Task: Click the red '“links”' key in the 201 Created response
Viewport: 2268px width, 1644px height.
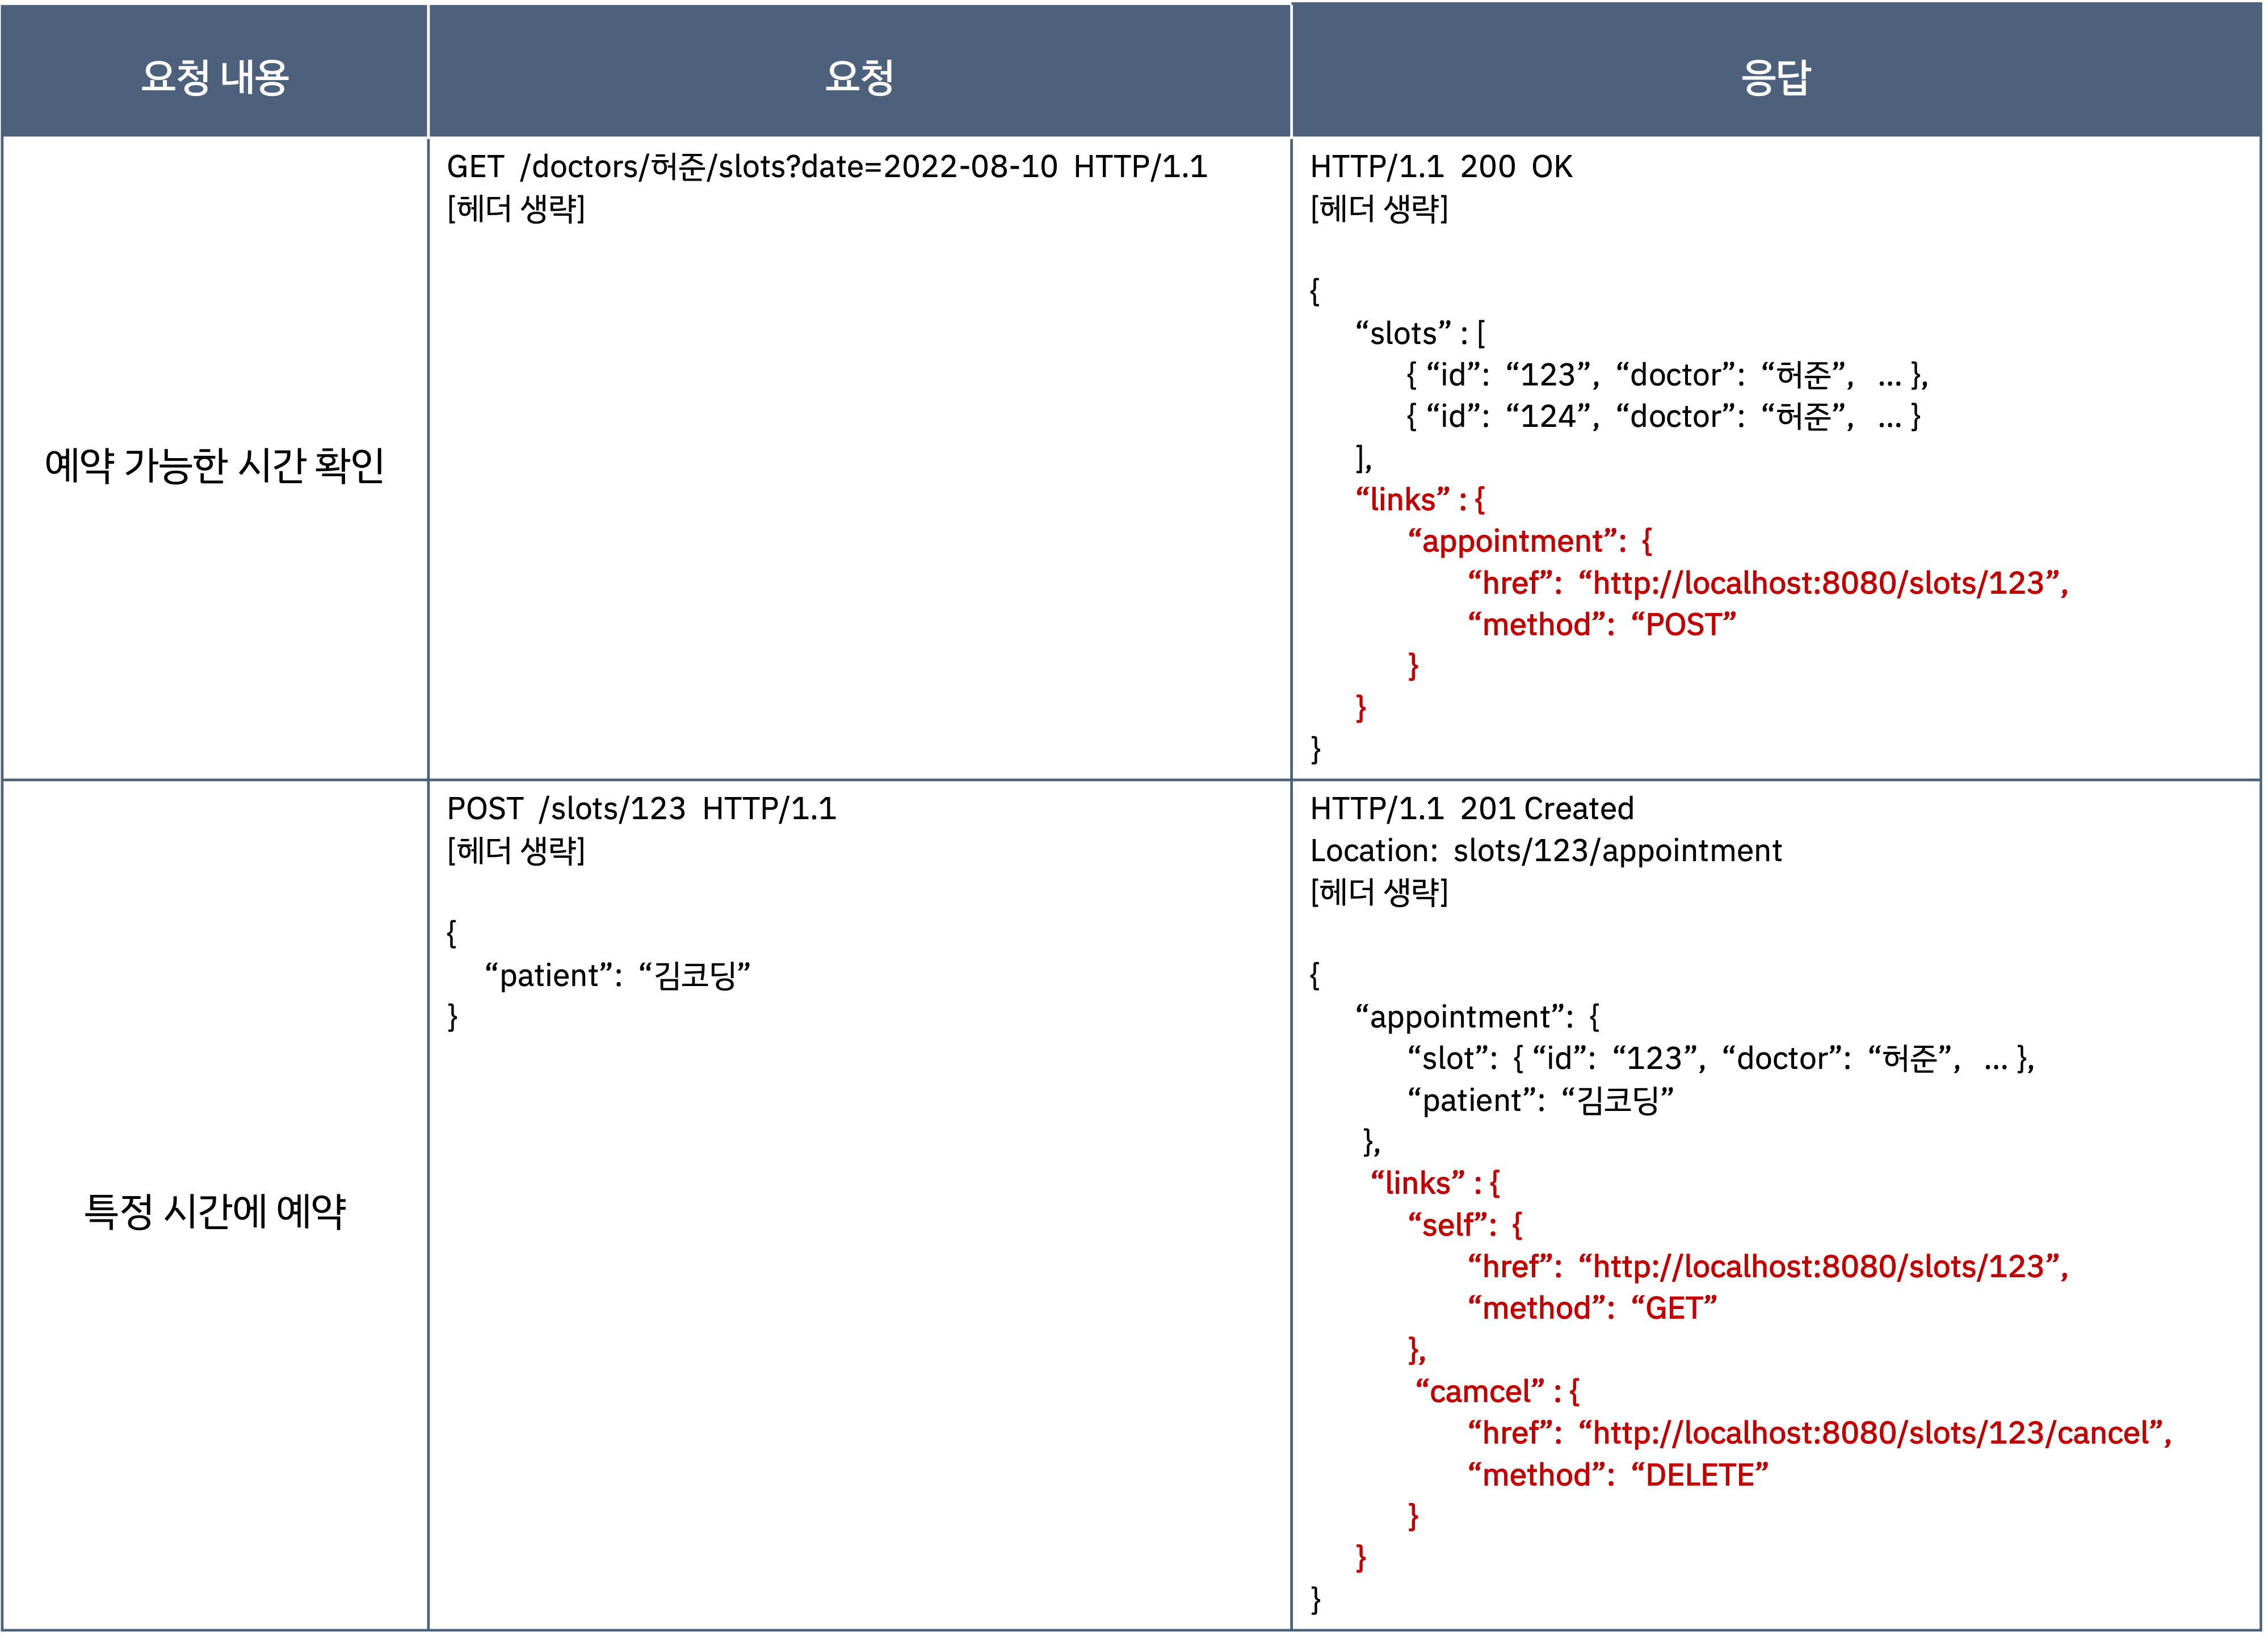Action: tap(1418, 1183)
